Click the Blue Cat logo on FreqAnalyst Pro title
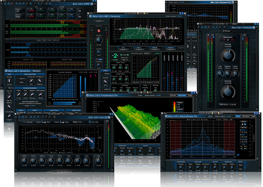 (x=87, y=95)
